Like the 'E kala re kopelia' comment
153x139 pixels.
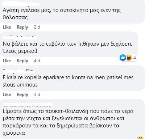7,94
